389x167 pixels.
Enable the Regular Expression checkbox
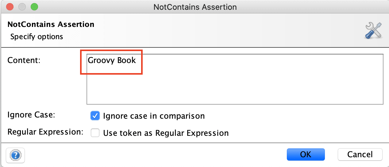point(95,133)
